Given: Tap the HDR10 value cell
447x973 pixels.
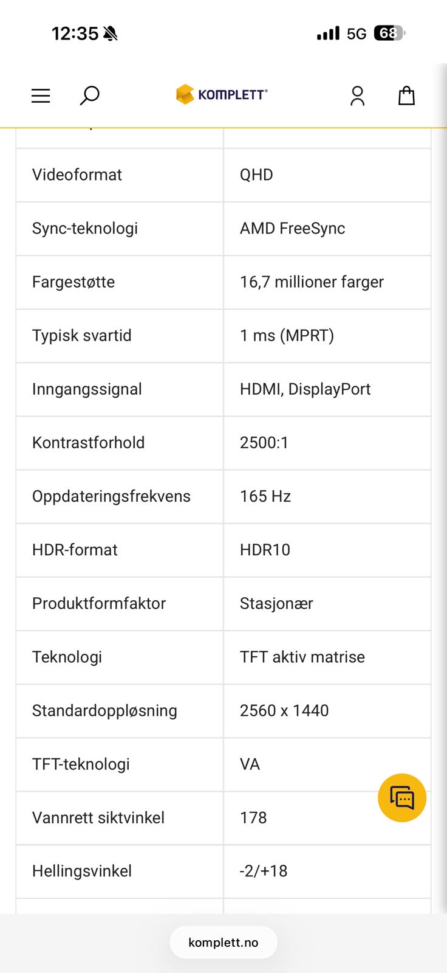Looking at the screenshot, I should 265,550.
